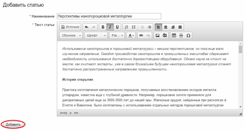Click the editor's vertical scrollbar thumb
The width and height of the screenshot is (246, 130).
coord(240,49)
